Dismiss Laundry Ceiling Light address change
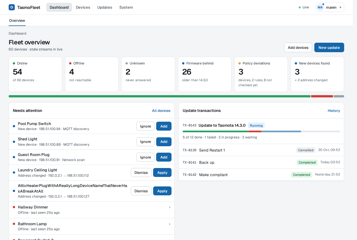 pyautogui.click(x=141, y=172)
